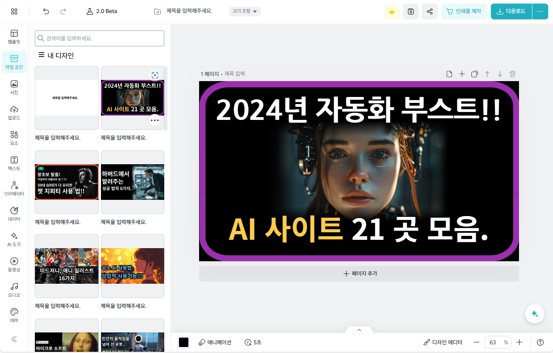Open the 업로드 sidebar tab

click(x=14, y=113)
